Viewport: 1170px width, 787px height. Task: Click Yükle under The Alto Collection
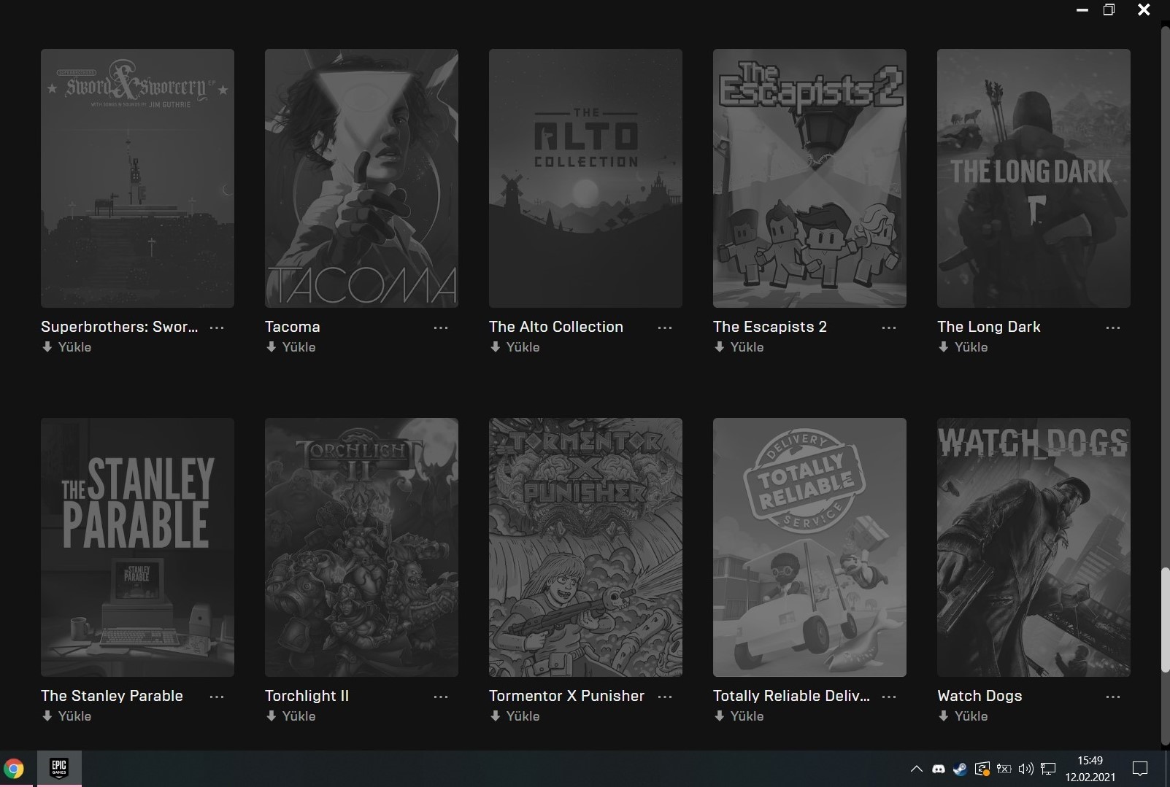coord(515,347)
